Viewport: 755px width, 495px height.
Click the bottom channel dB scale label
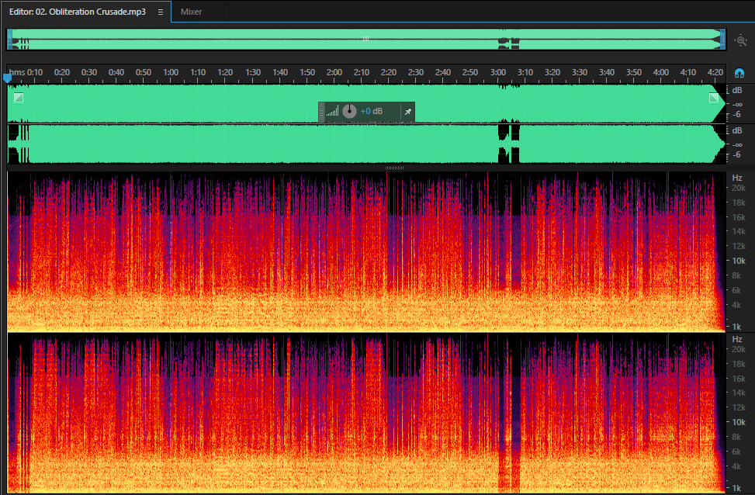736,131
